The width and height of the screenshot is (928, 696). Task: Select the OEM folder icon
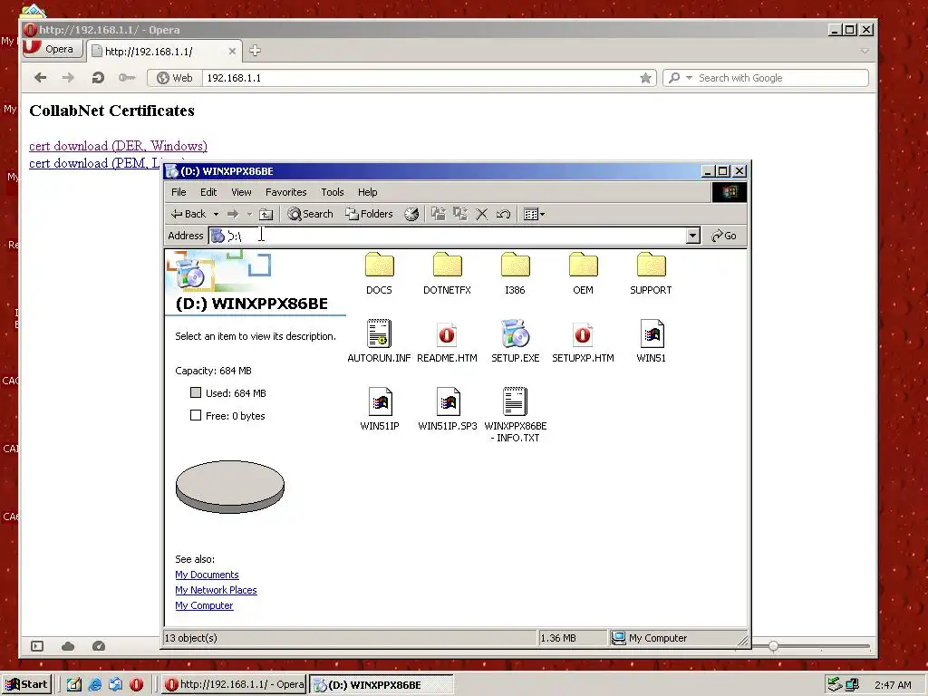click(x=583, y=266)
